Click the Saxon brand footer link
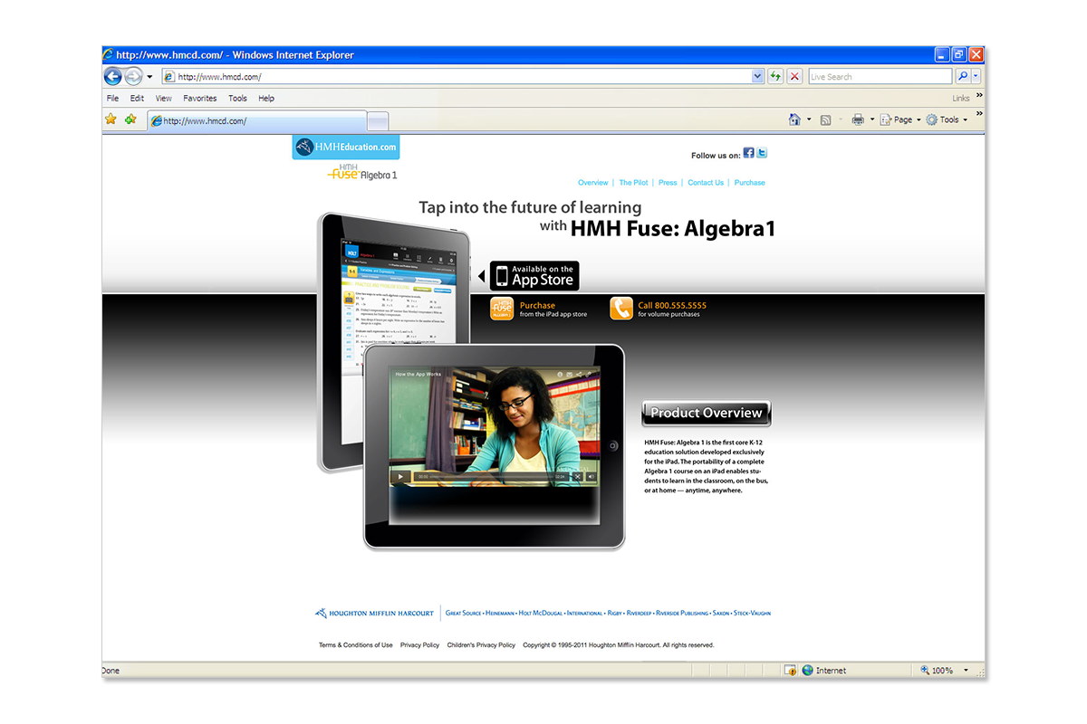Viewport: 1087px width, 724px height. tap(721, 614)
